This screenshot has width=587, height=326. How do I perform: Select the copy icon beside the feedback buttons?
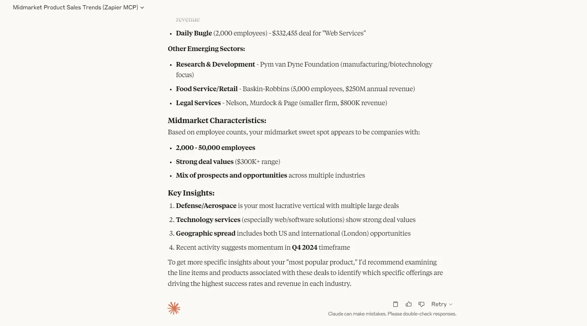point(395,304)
